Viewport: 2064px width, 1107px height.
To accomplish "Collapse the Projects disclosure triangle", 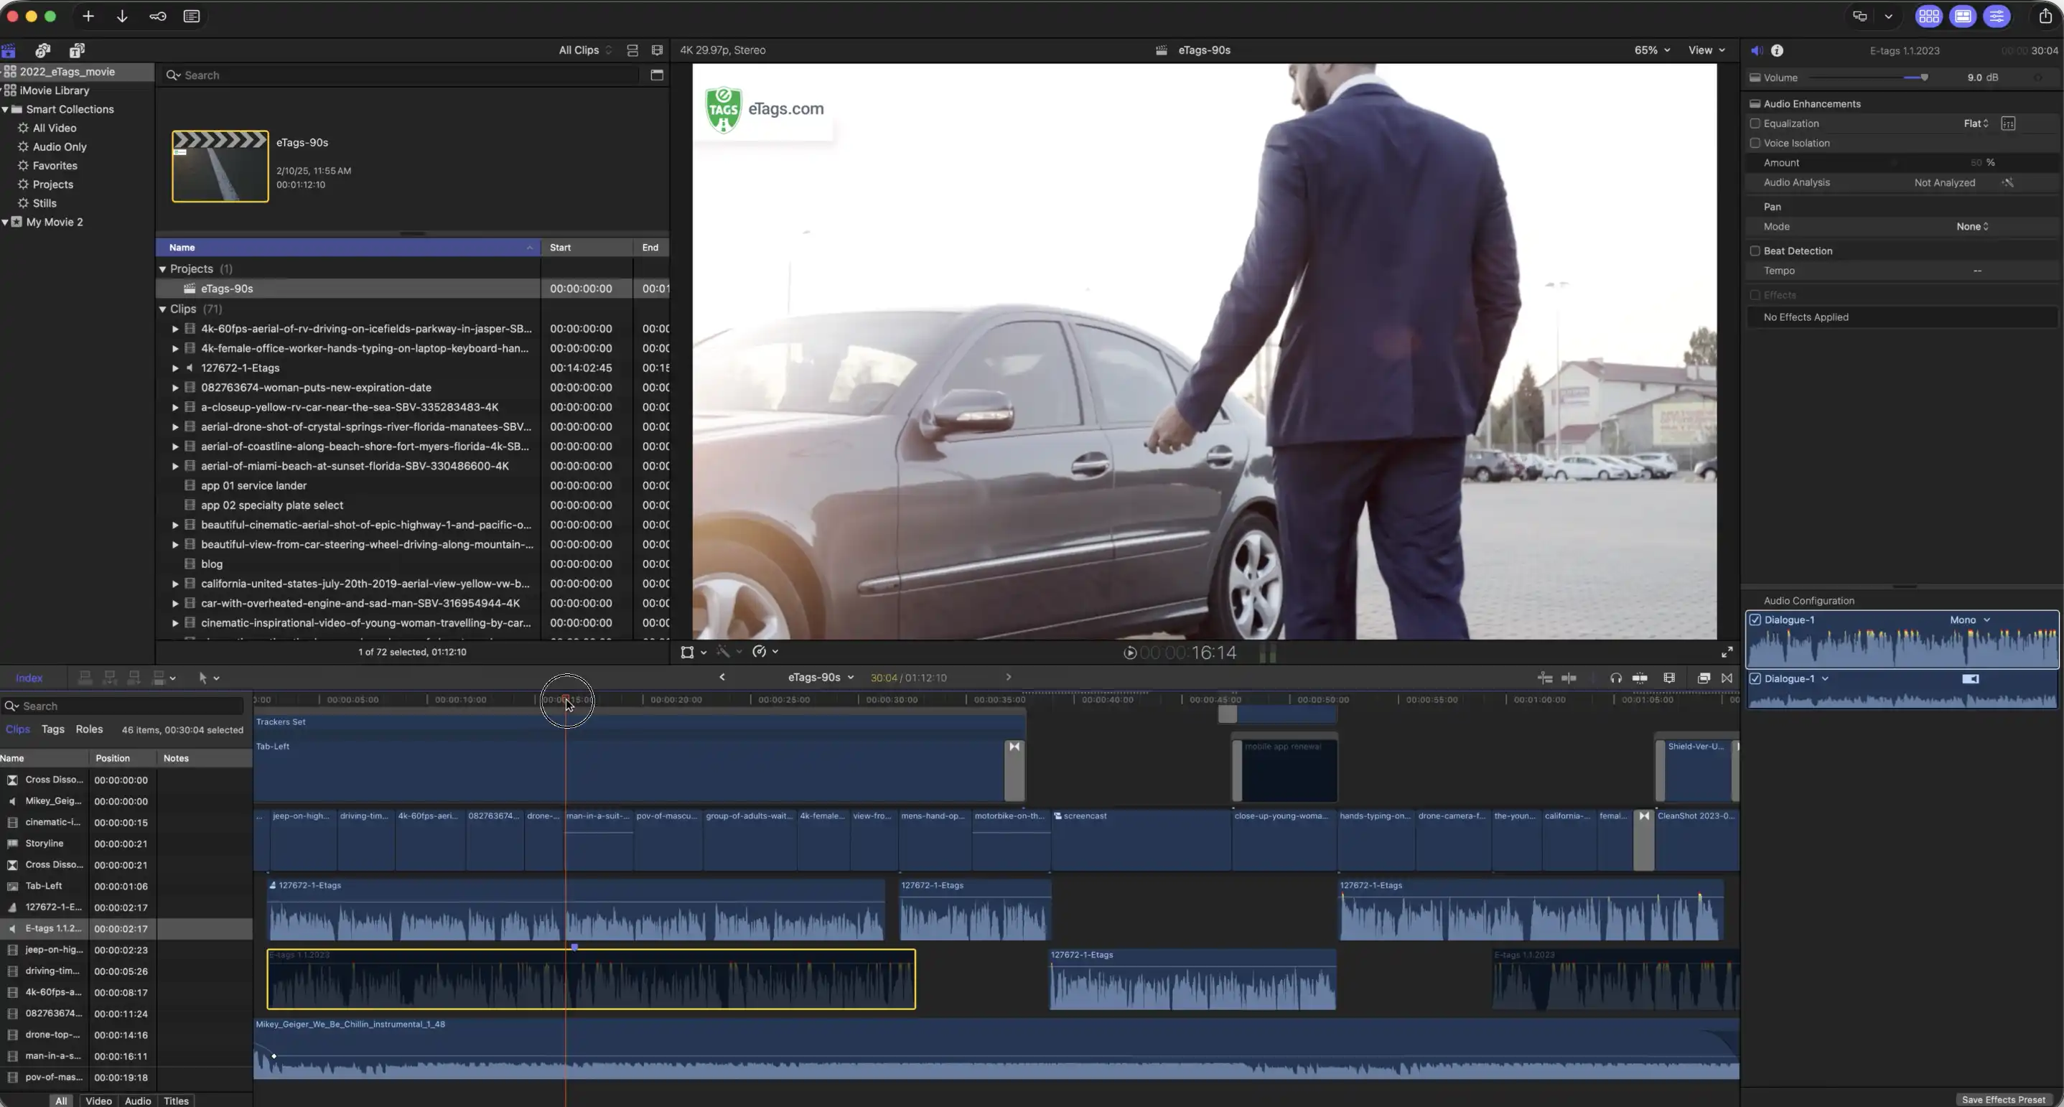I will click(x=163, y=269).
